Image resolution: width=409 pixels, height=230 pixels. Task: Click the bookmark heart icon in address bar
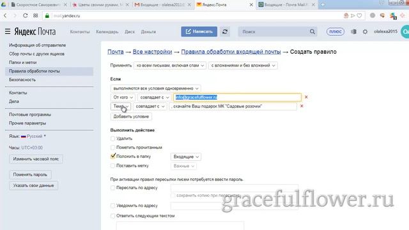[359, 15]
